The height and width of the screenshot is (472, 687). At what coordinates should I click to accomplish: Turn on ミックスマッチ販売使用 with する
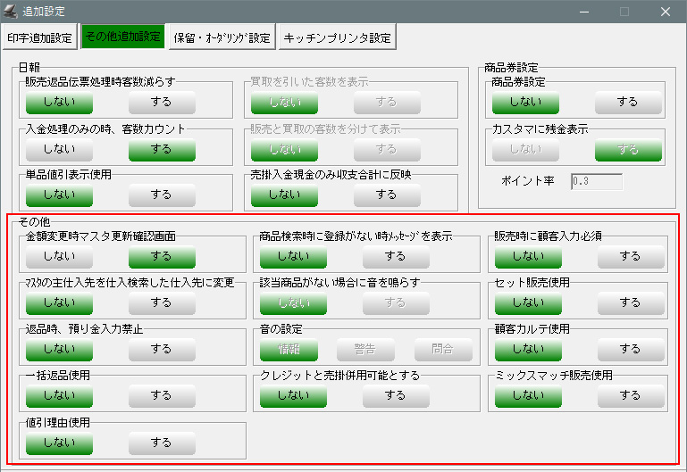(x=631, y=395)
